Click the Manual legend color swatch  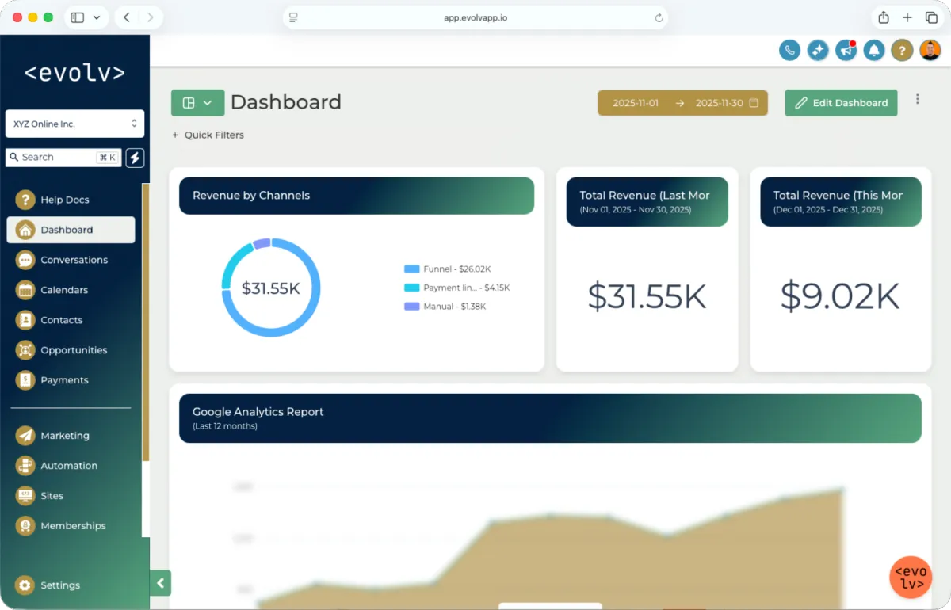coord(411,307)
